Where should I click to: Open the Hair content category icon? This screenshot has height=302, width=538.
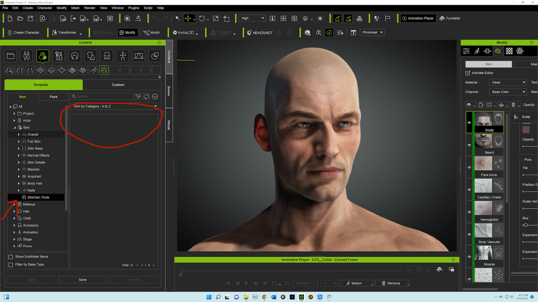tap(75, 56)
